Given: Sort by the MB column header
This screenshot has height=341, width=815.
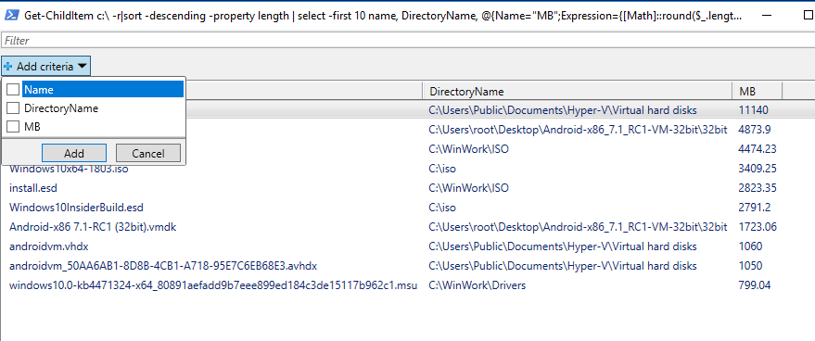Looking at the screenshot, I should (758, 92).
